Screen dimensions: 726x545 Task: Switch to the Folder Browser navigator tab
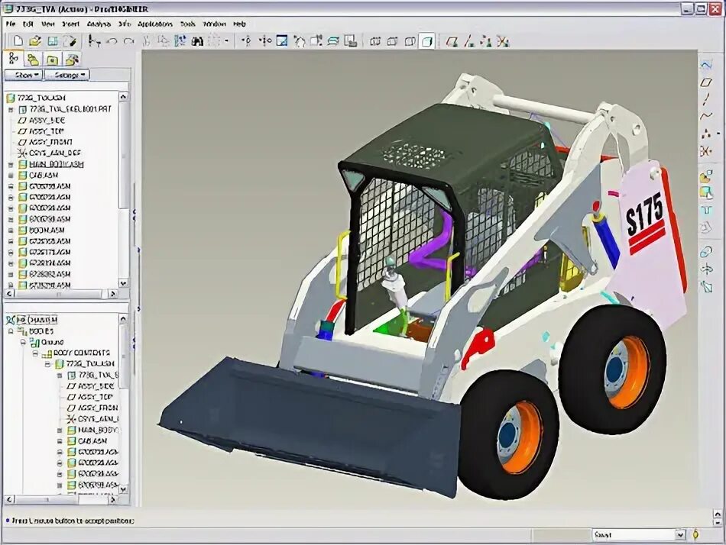(32, 60)
